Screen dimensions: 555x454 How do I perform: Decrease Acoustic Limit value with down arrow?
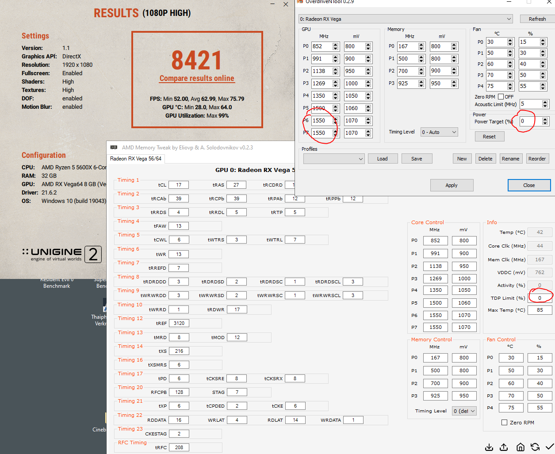[x=545, y=106]
